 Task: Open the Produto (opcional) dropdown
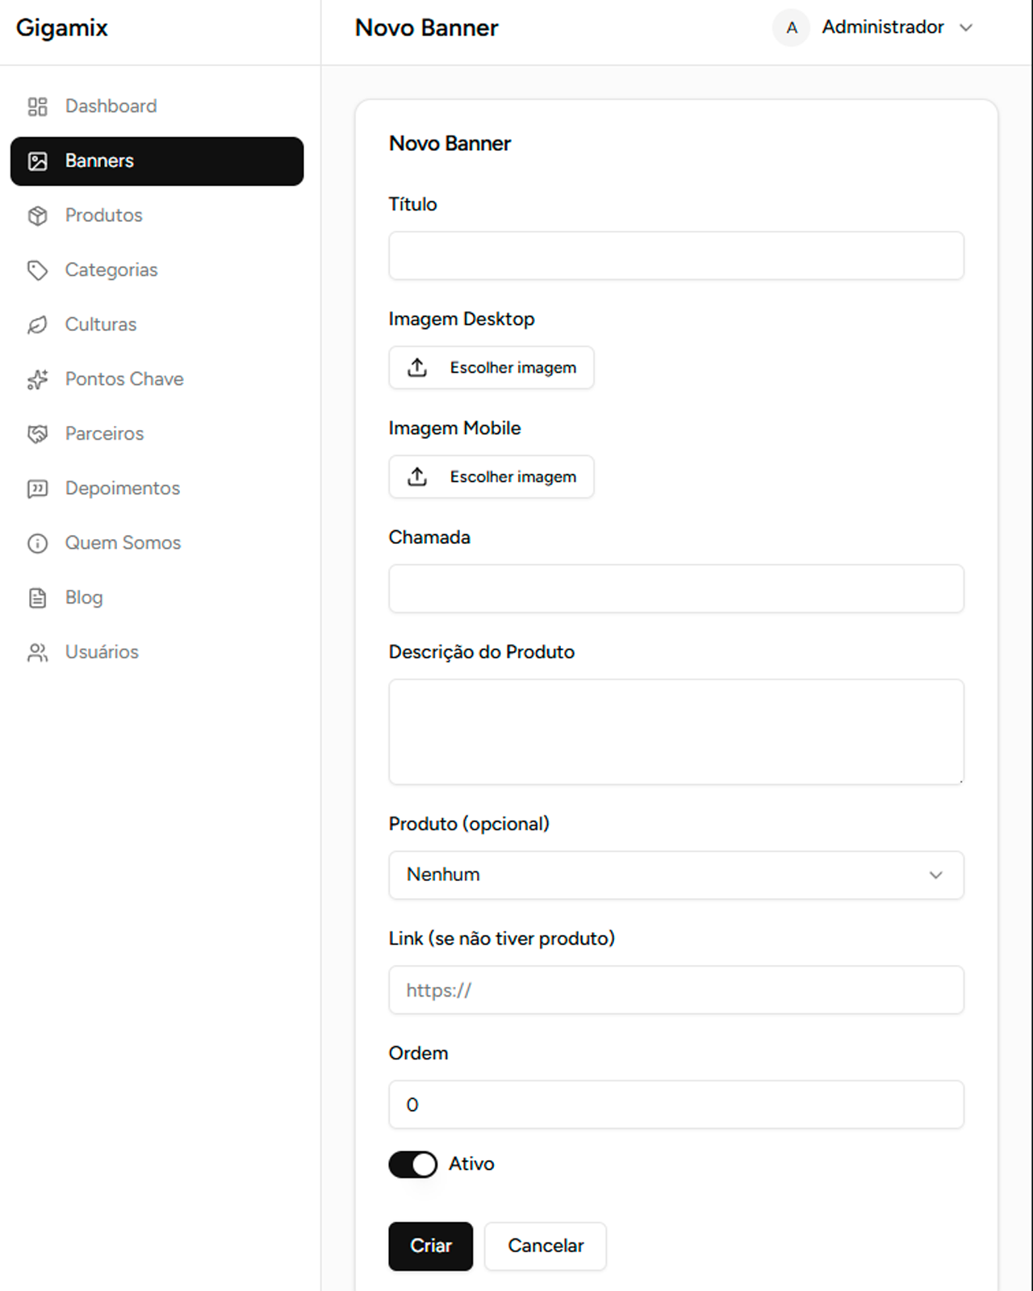click(676, 875)
